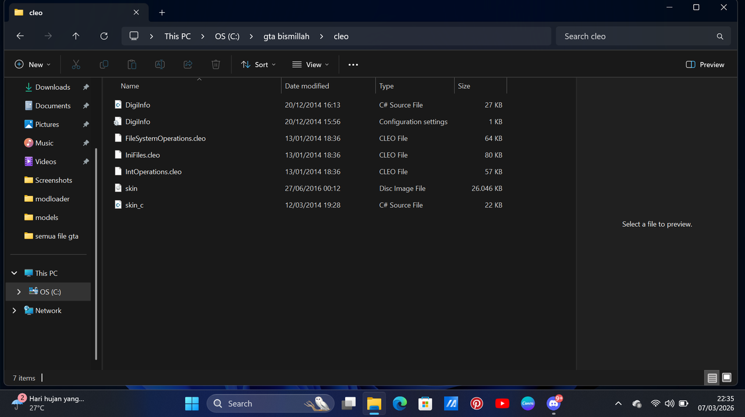Click chevron after gta bismillah in address bar
Viewport: 745px width, 417px height.
coord(322,36)
